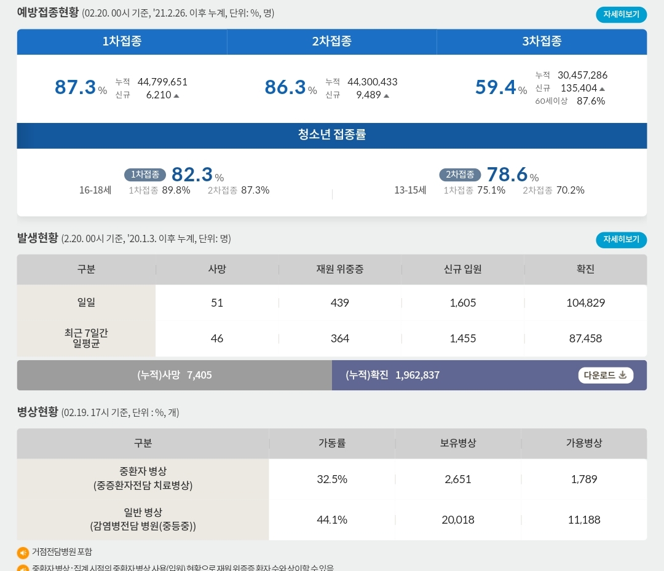Click the 최근 7일간 일평균 row label
Image resolution: width=664 pixels, height=571 pixels.
[x=86, y=338]
